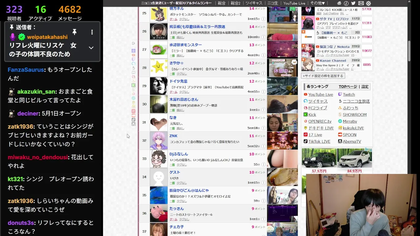The image size is (420, 236).
Task: Click +サイド設定の枠を追加する button
Action: [x=323, y=76]
